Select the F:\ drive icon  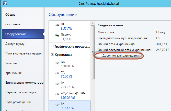tap(57, 83)
